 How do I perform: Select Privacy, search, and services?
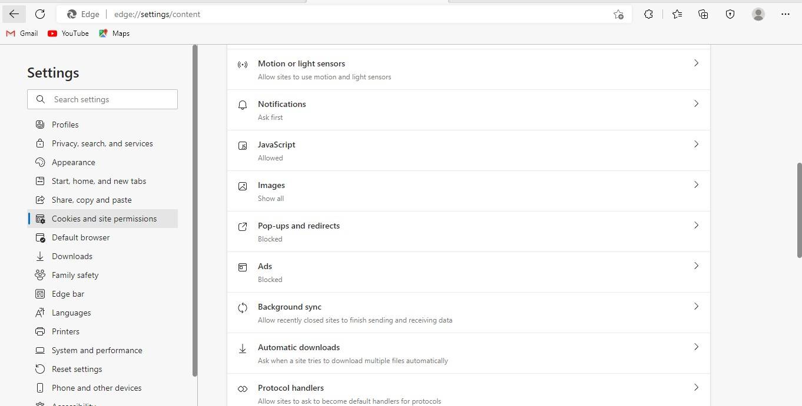[x=102, y=143]
